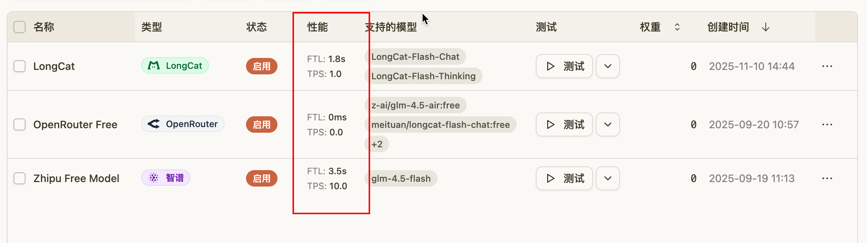Click the 测试 button in Zhipu Free Model row
Image resolution: width=867 pixels, height=243 pixels.
click(564, 178)
